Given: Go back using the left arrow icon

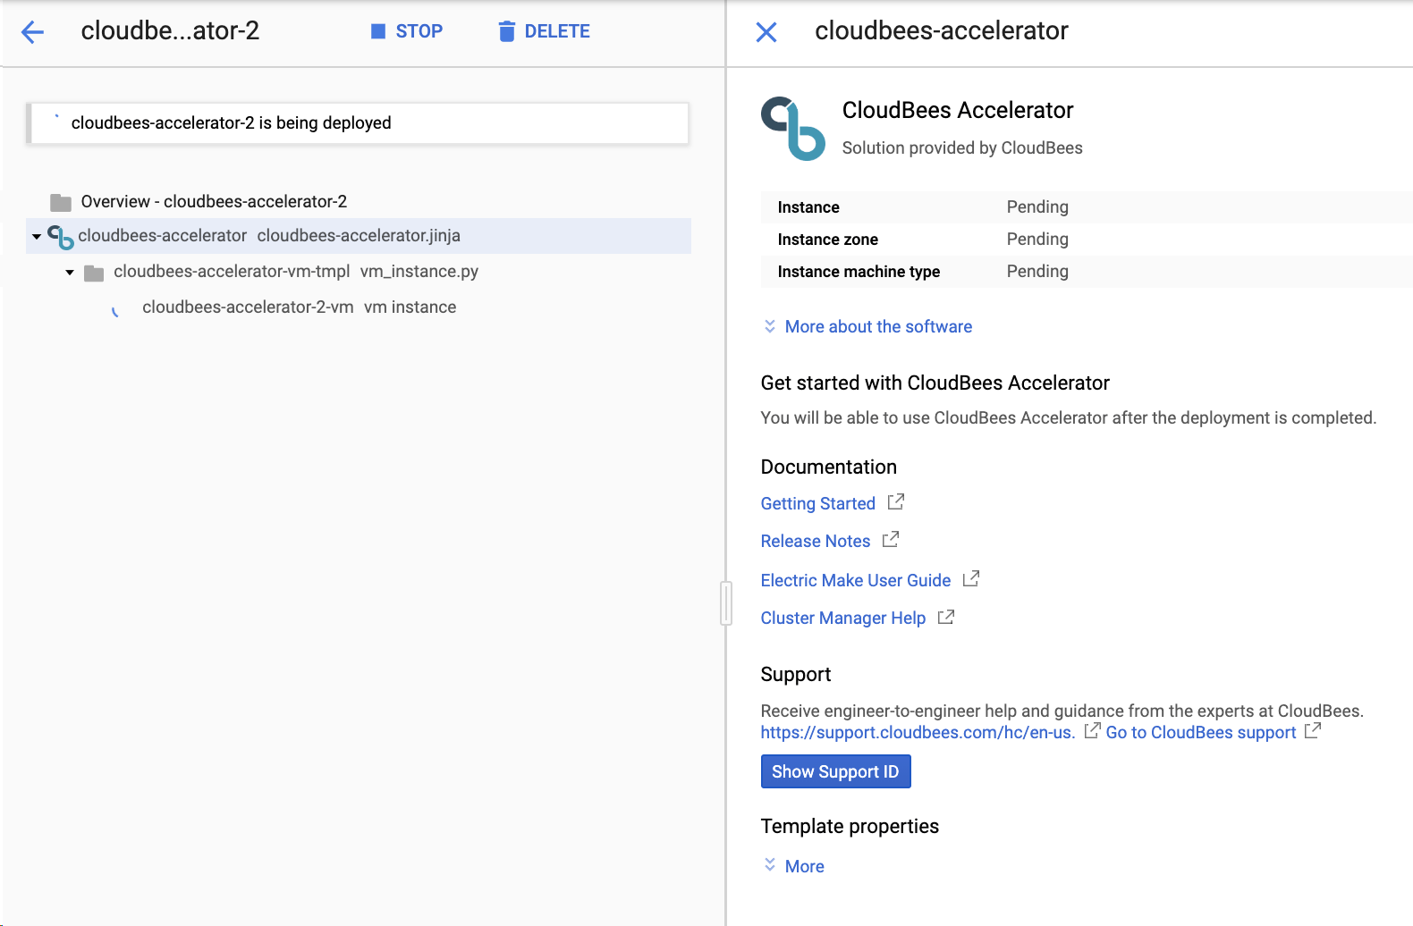Looking at the screenshot, I should tap(32, 32).
